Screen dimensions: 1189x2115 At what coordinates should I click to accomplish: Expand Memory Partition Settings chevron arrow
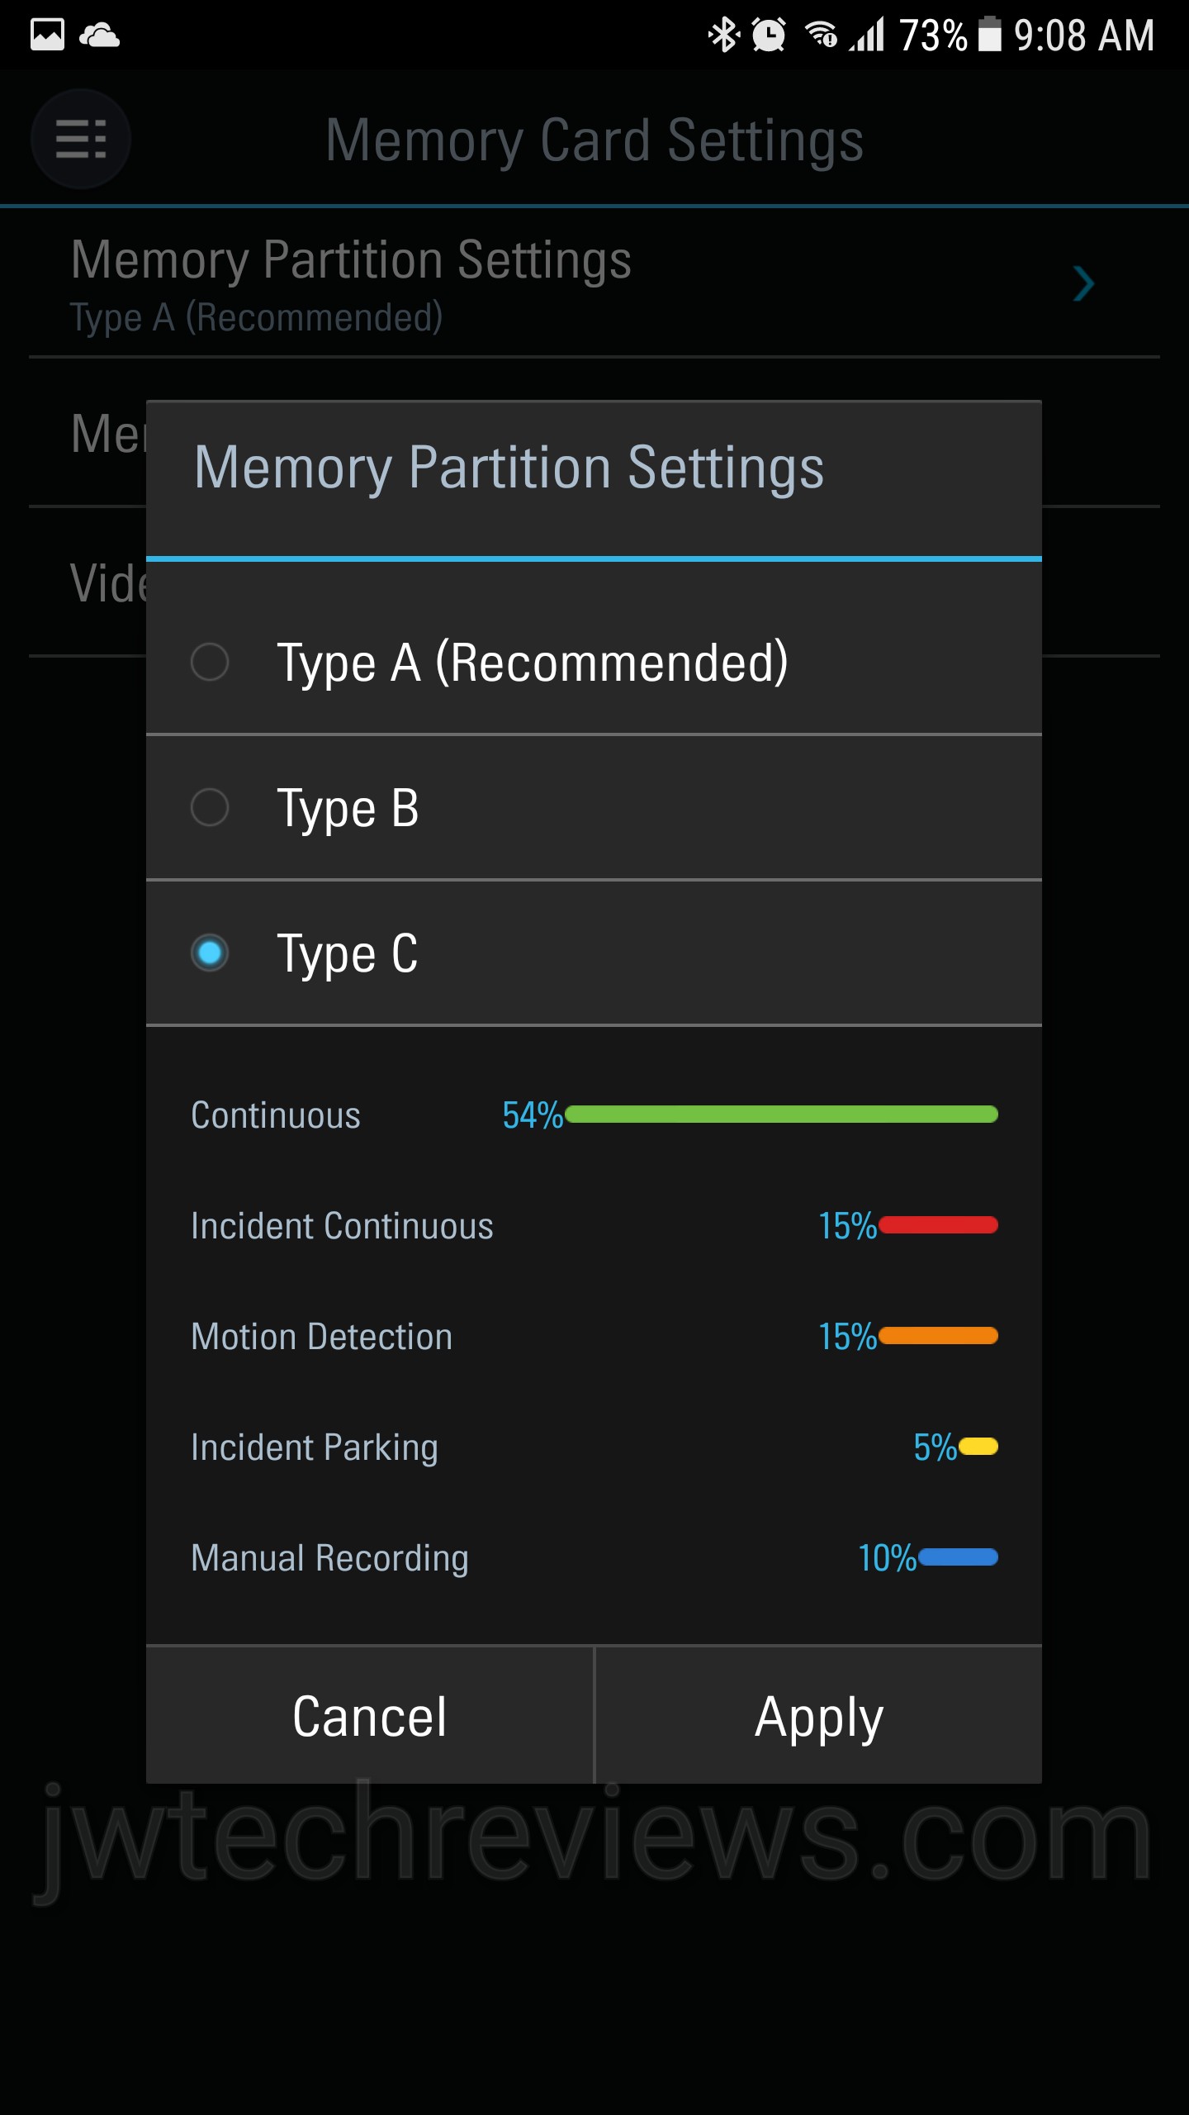click(1083, 284)
